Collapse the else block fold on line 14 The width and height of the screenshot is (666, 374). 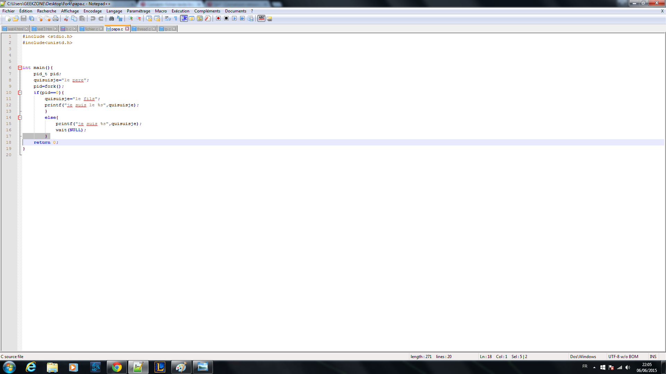click(20, 118)
